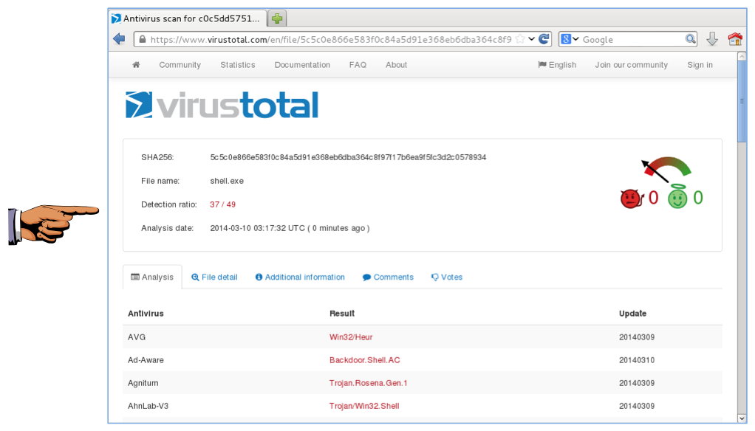Viewport: 755px width, 431px height.
Task: Switch to the Additional information tab
Action: tap(300, 277)
